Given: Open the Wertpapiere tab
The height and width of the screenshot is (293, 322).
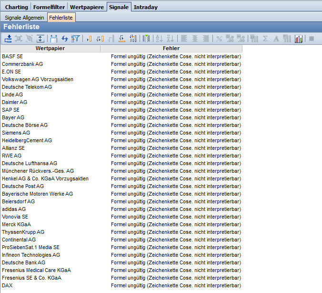Looking at the screenshot, I should (86, 7).
